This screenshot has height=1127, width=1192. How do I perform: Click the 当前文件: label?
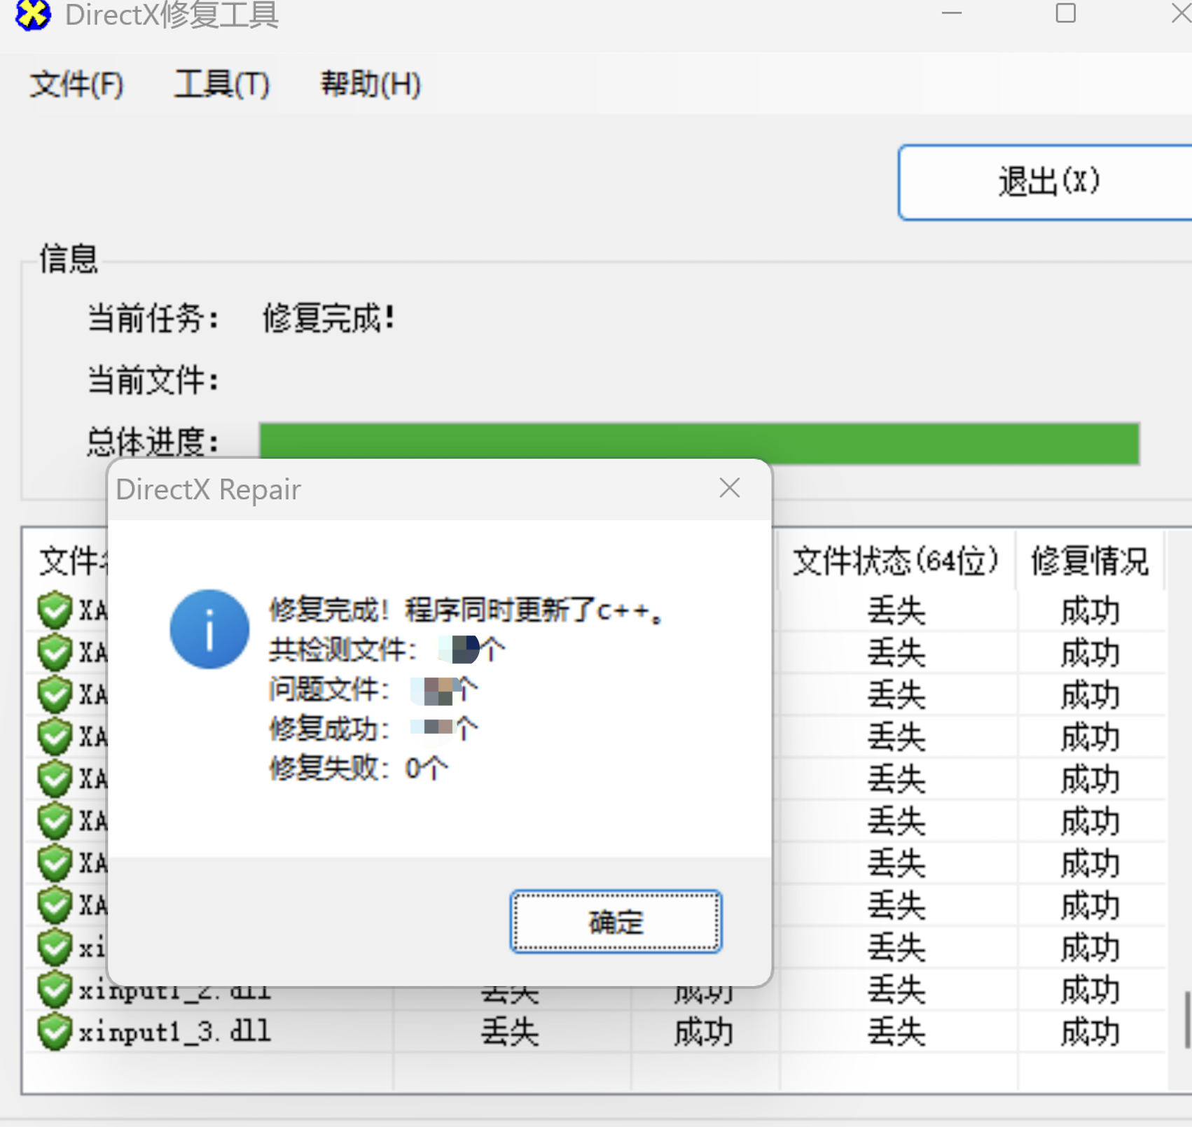(153, 380)
